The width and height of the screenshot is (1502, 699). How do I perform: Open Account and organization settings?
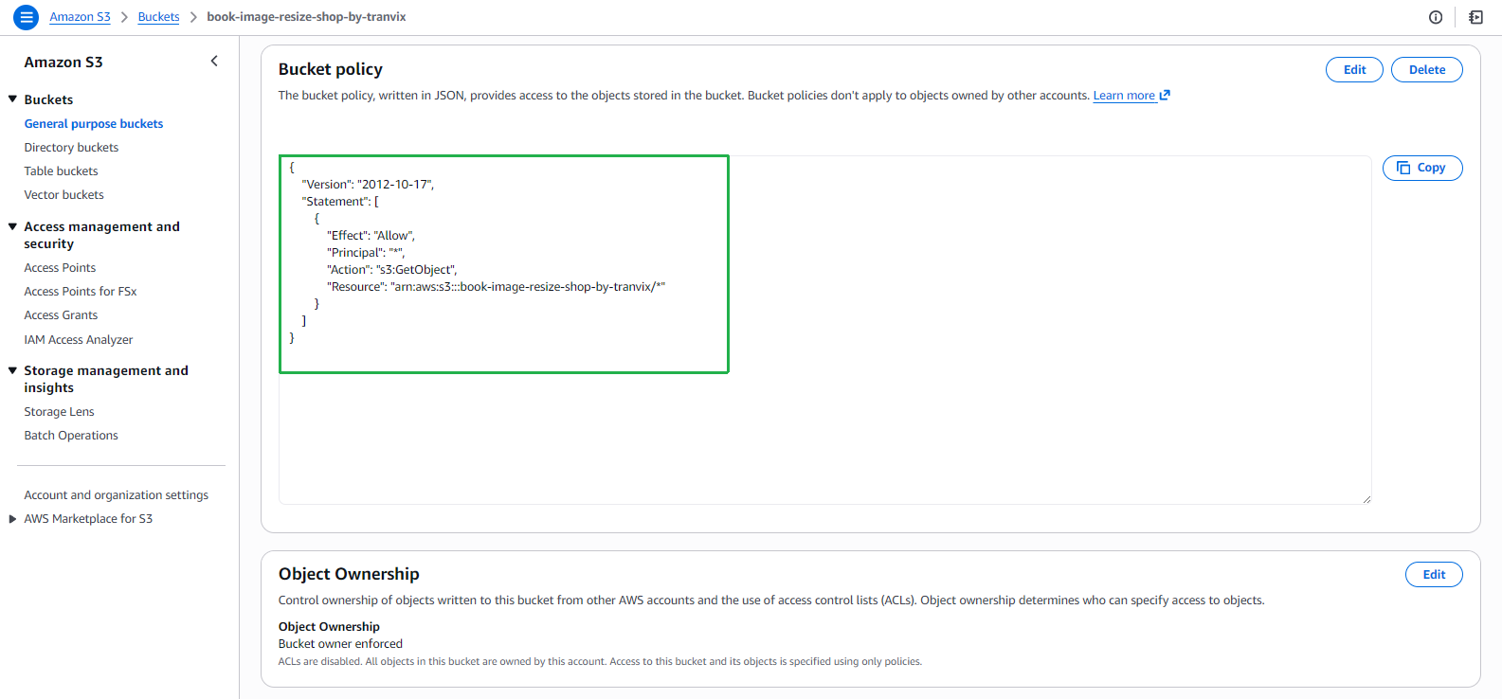(x=117, y=495)
